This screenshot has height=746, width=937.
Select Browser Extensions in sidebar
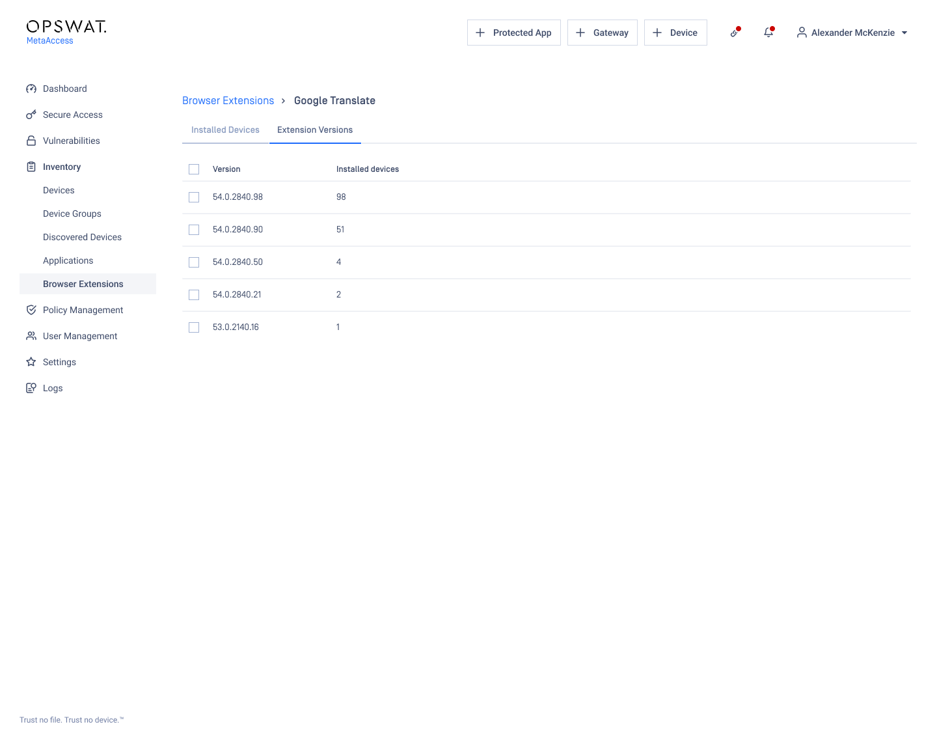tap(88, 284)
